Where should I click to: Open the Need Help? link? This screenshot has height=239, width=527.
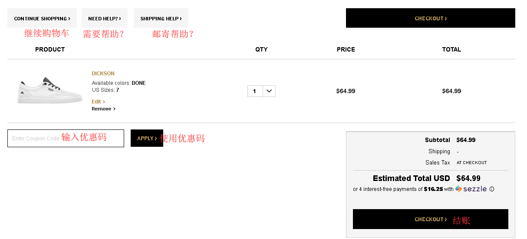click(x=105, y=18)
